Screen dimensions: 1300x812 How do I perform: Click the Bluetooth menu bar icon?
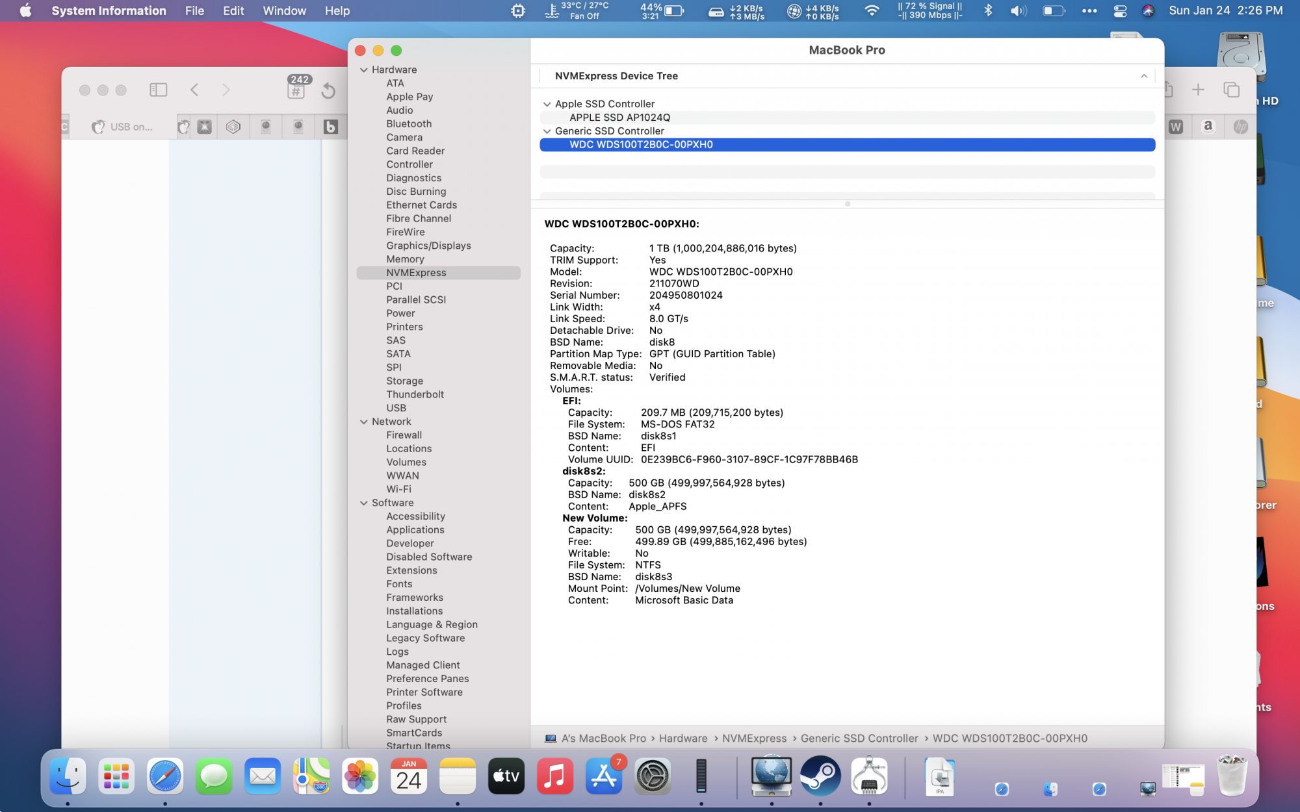point(988,10)
